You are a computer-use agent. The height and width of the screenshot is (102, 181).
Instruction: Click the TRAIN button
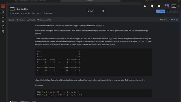161,11
